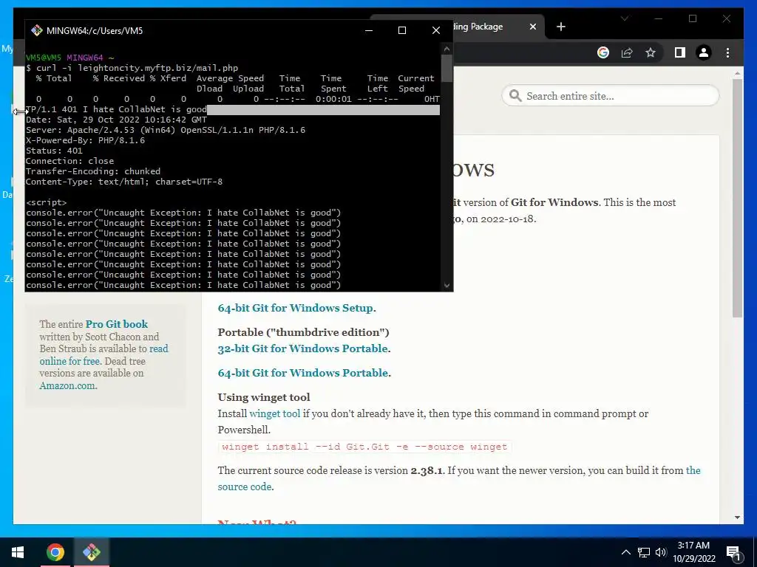The image size is (757, 567).
Task: Open '32-bit Git for Windows Portable' link
Action: point(302,348)
